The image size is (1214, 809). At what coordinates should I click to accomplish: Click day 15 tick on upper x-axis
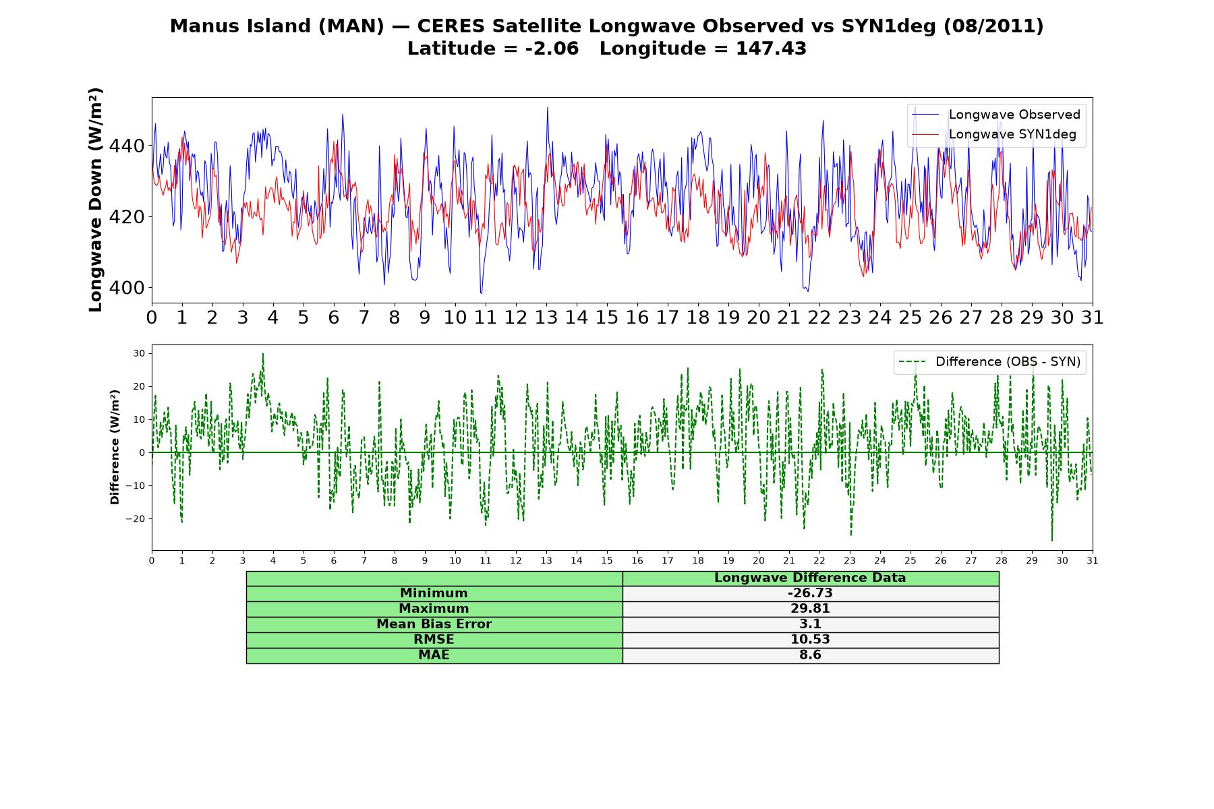[607, 318]
